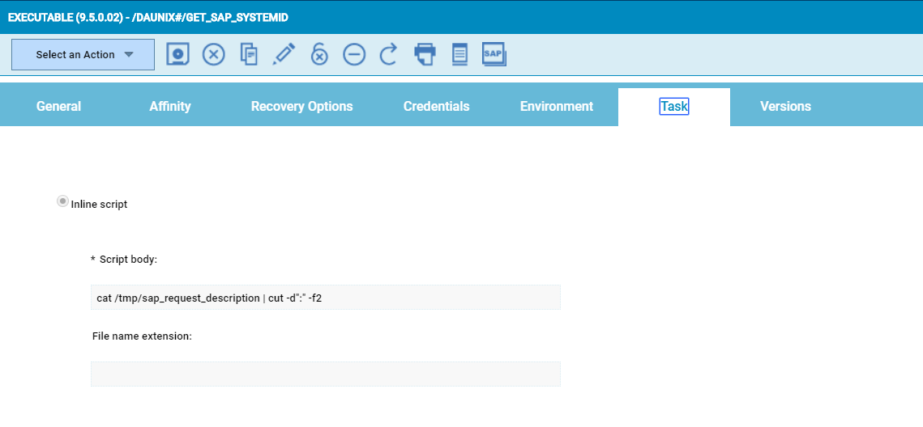Switch to the General tab
This screenshot has height=427, width=923.
(58, 107)
